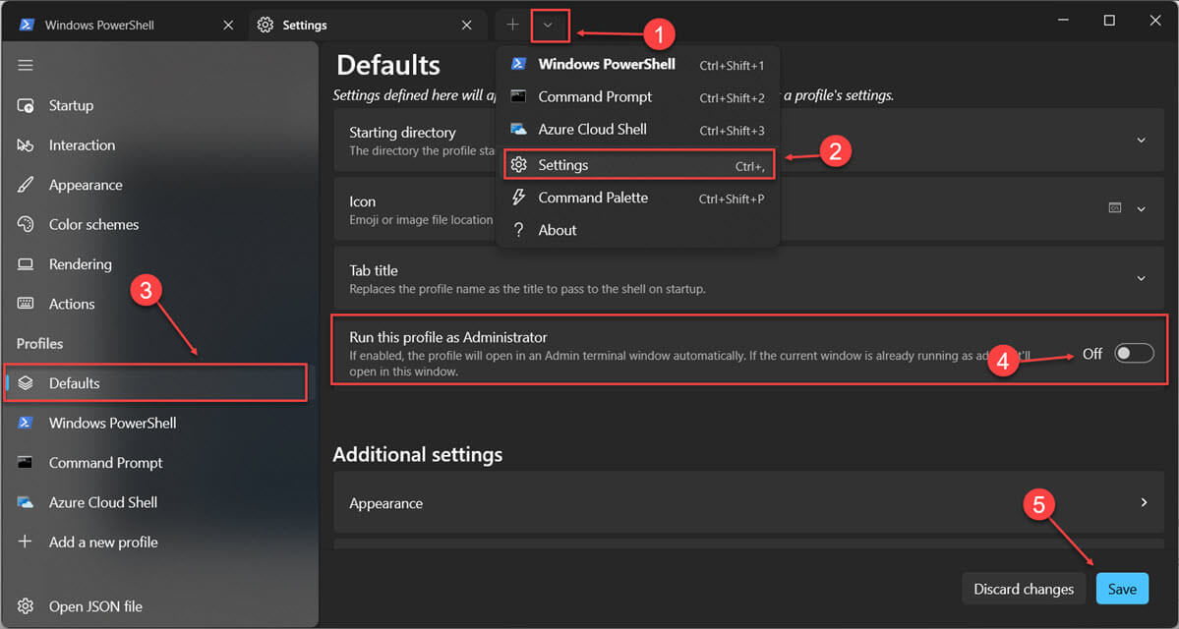Select Command Prompt from dropdown menu
Viewport: 1179px width, 629px height.
coord(637,97)
